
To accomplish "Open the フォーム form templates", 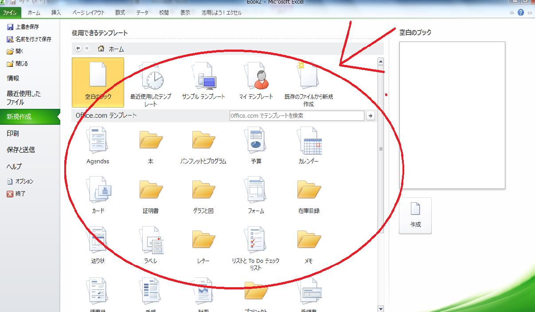I will pos(256,195).
